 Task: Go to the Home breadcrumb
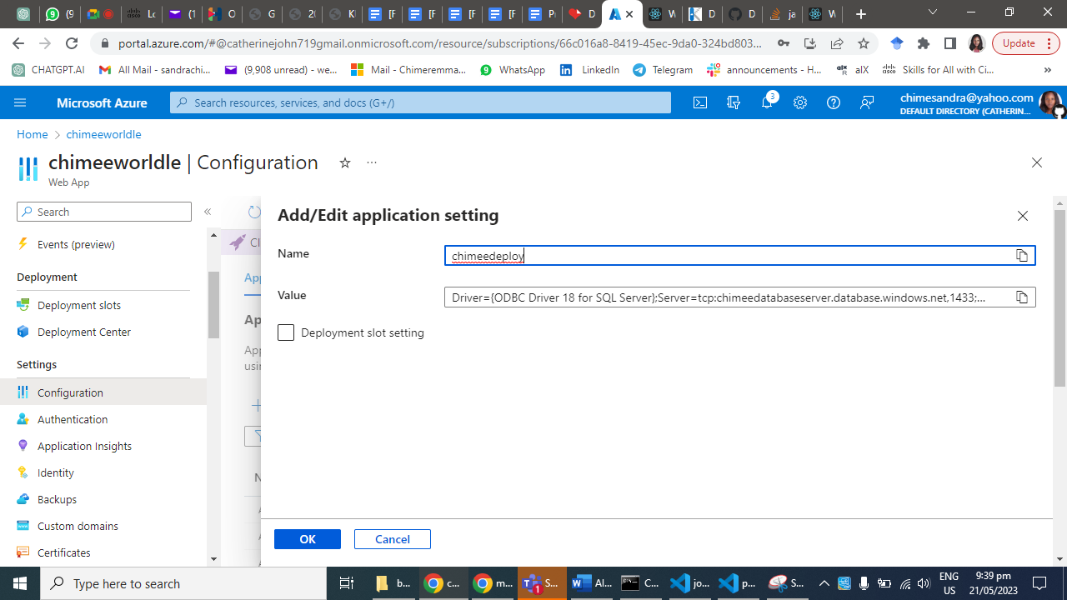(33, 134)
